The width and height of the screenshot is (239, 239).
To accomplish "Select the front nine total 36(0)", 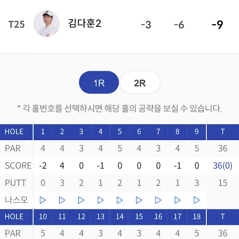I will coord(222,166).
